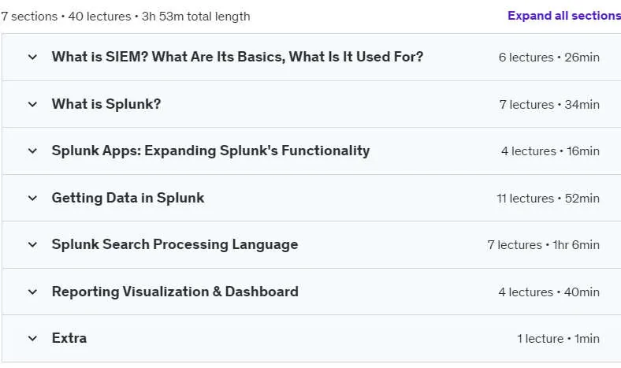This screenshot has width=621, height=368.
Task: Click the 1 lecture • 1min label
Action: click(x=558, y=339)
